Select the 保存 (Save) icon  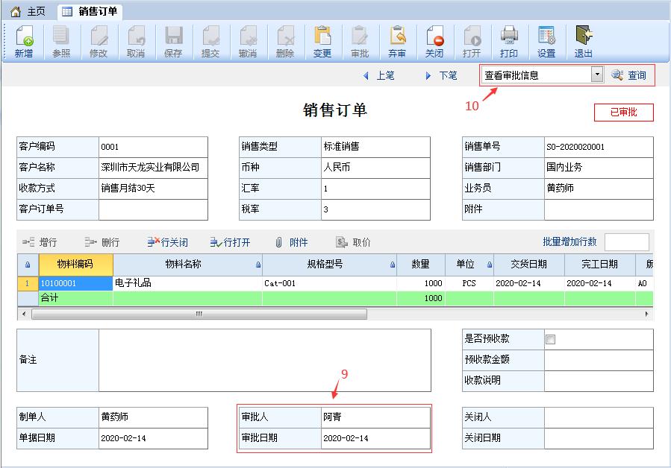[x=173, y=40]
